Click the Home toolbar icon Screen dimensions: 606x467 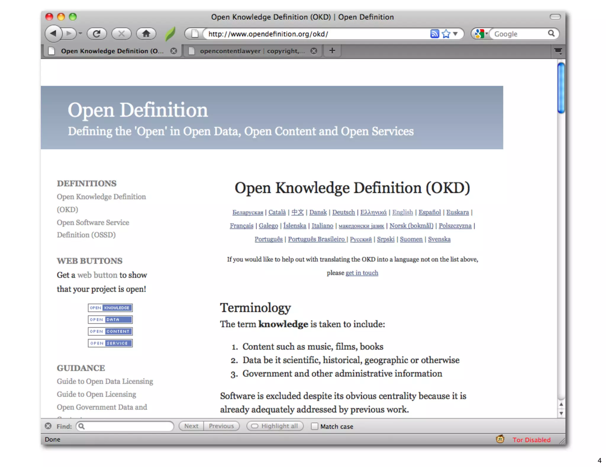146,34
